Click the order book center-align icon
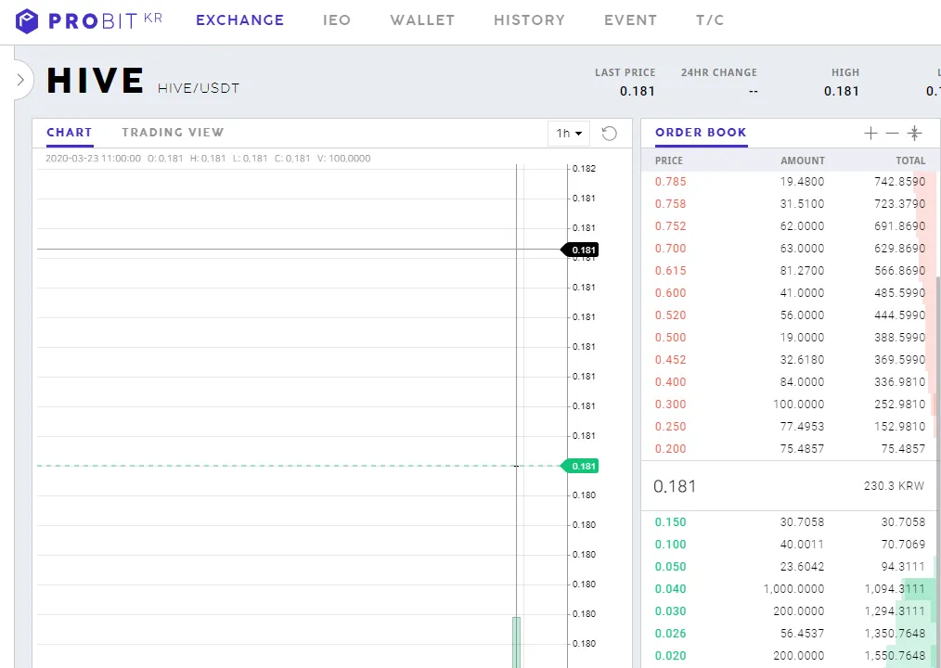Screen dimensions: 941x668 (915, 134)
